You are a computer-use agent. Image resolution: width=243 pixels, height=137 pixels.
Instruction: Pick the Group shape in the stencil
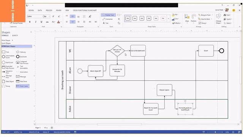(x=6, y=86)
